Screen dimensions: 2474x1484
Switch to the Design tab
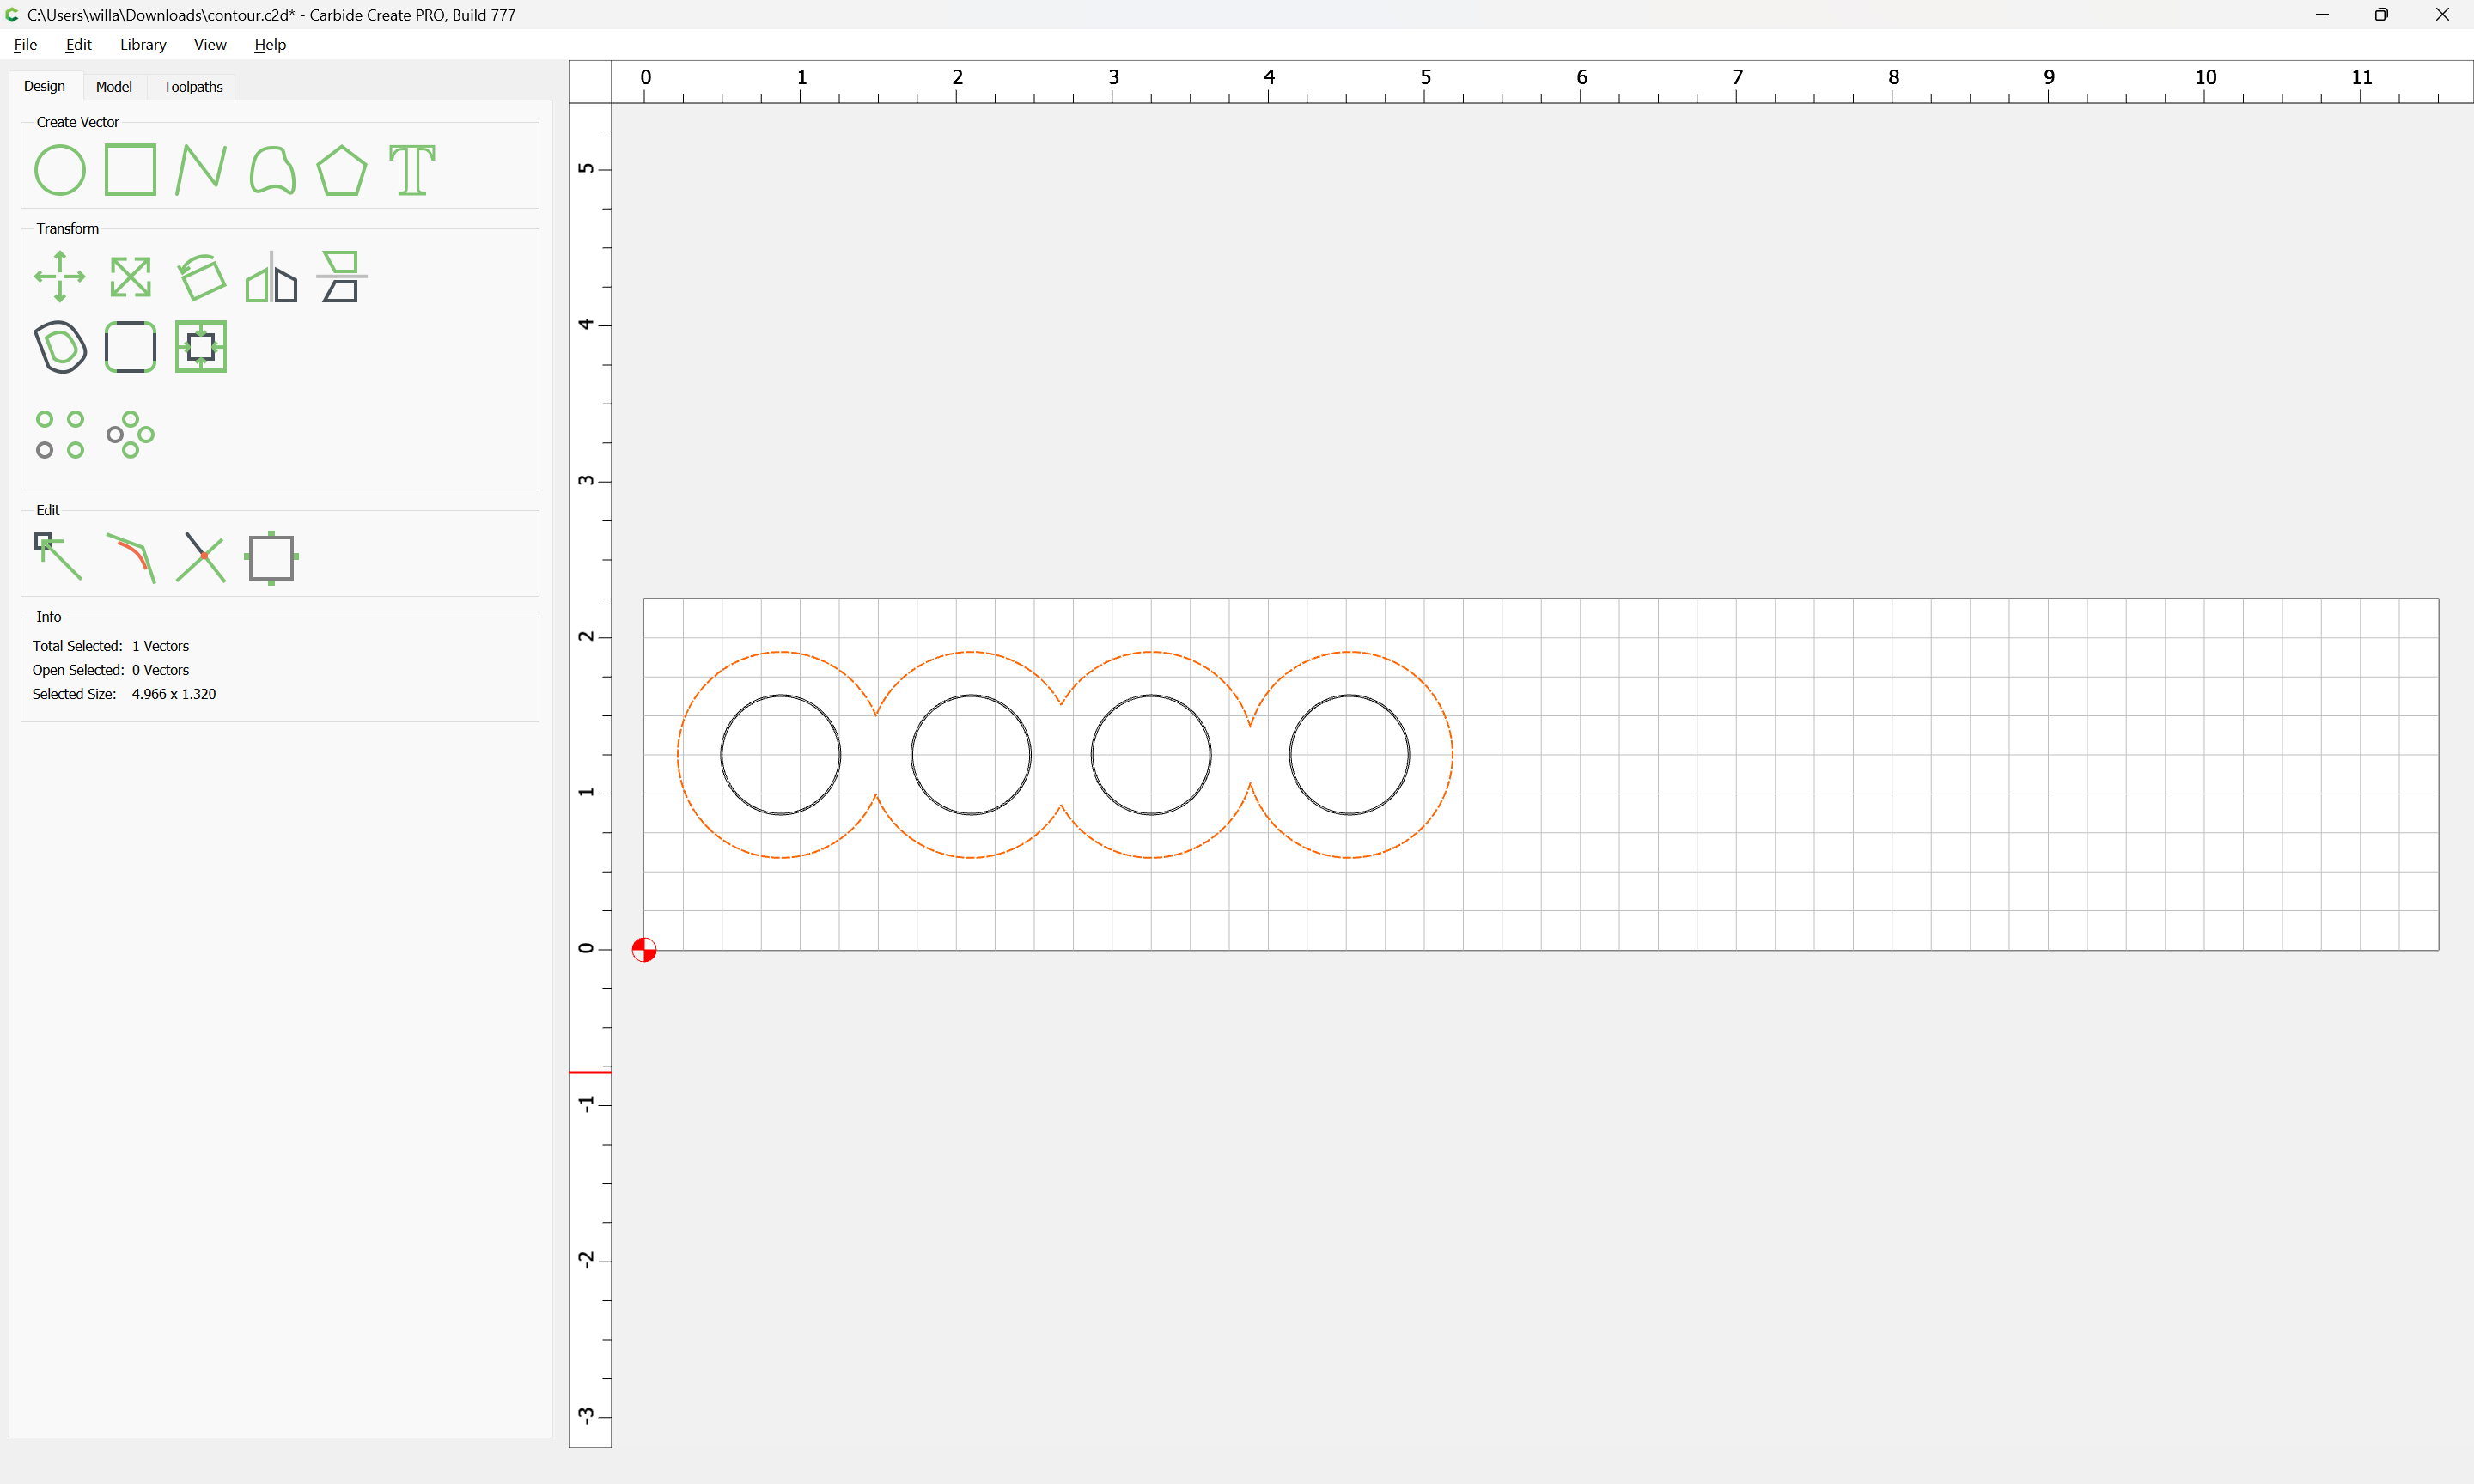44,86
